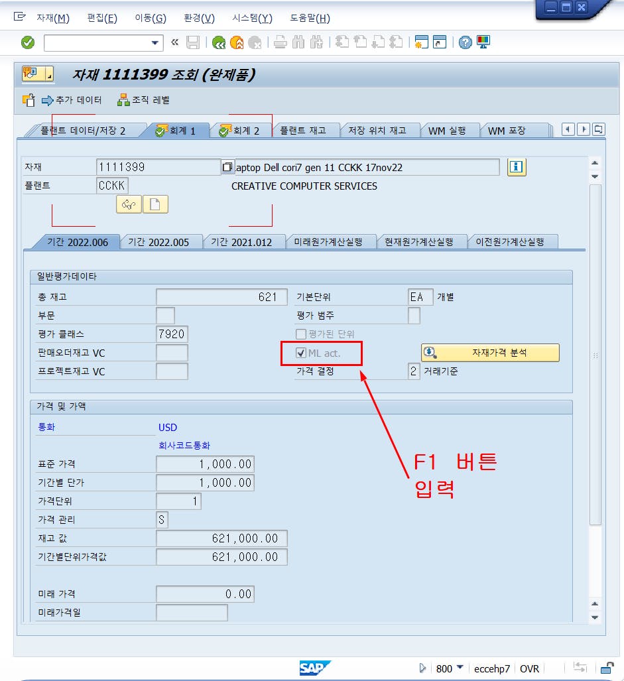Open the 편집(E) menu

102,19
